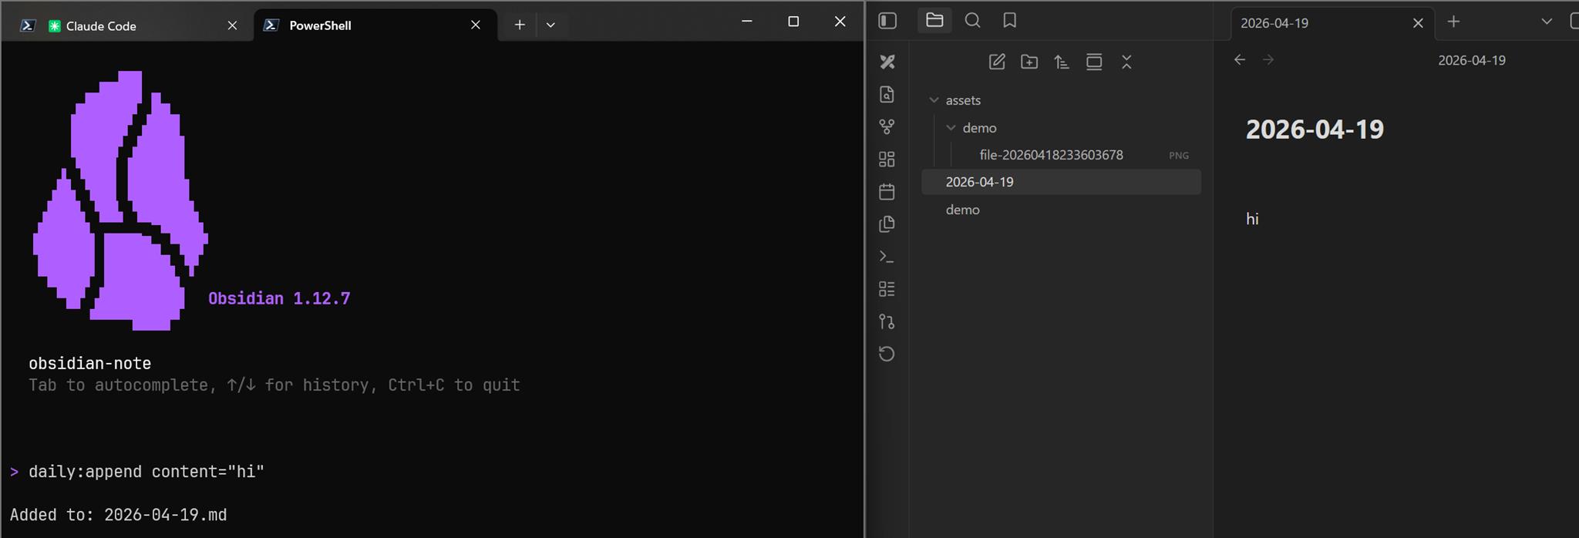This screenshot has height=538, width=1579.
Task: Switch to the Claude Code terminal tab
Action: [x=100, y=25]
